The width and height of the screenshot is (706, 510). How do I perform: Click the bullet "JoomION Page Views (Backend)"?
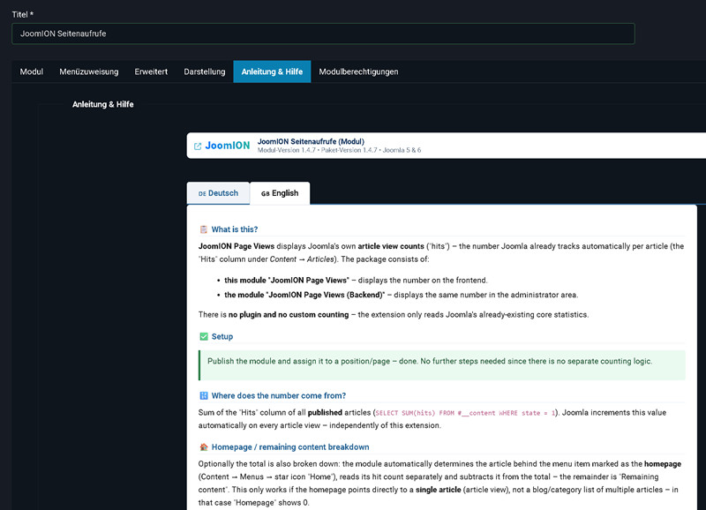pyautogui.click(x=402, y=295)
